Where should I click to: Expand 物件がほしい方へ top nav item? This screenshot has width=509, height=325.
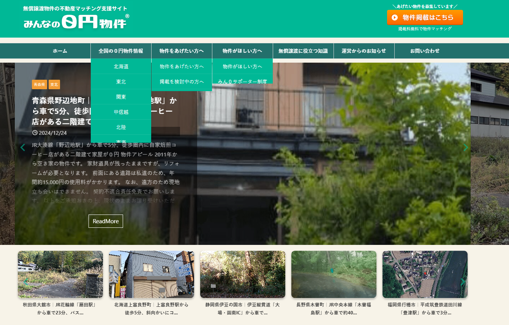(x=242, y=51)
